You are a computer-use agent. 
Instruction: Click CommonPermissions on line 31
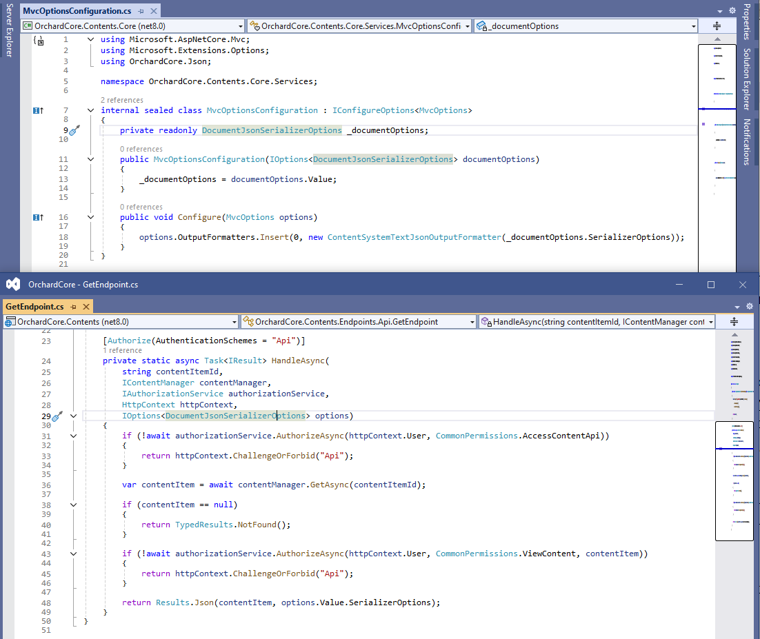tap(477, 436)
